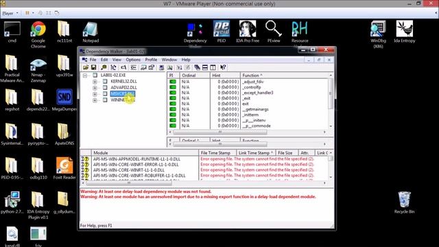
Task: Open the View menu
Action: click(x=117, y=60)
